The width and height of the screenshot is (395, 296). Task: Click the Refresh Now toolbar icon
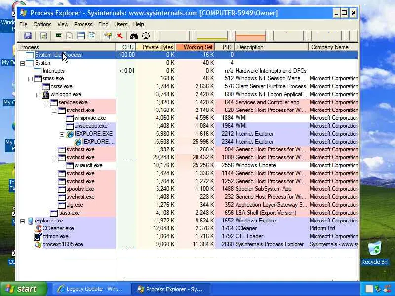[x=44, y=36]
